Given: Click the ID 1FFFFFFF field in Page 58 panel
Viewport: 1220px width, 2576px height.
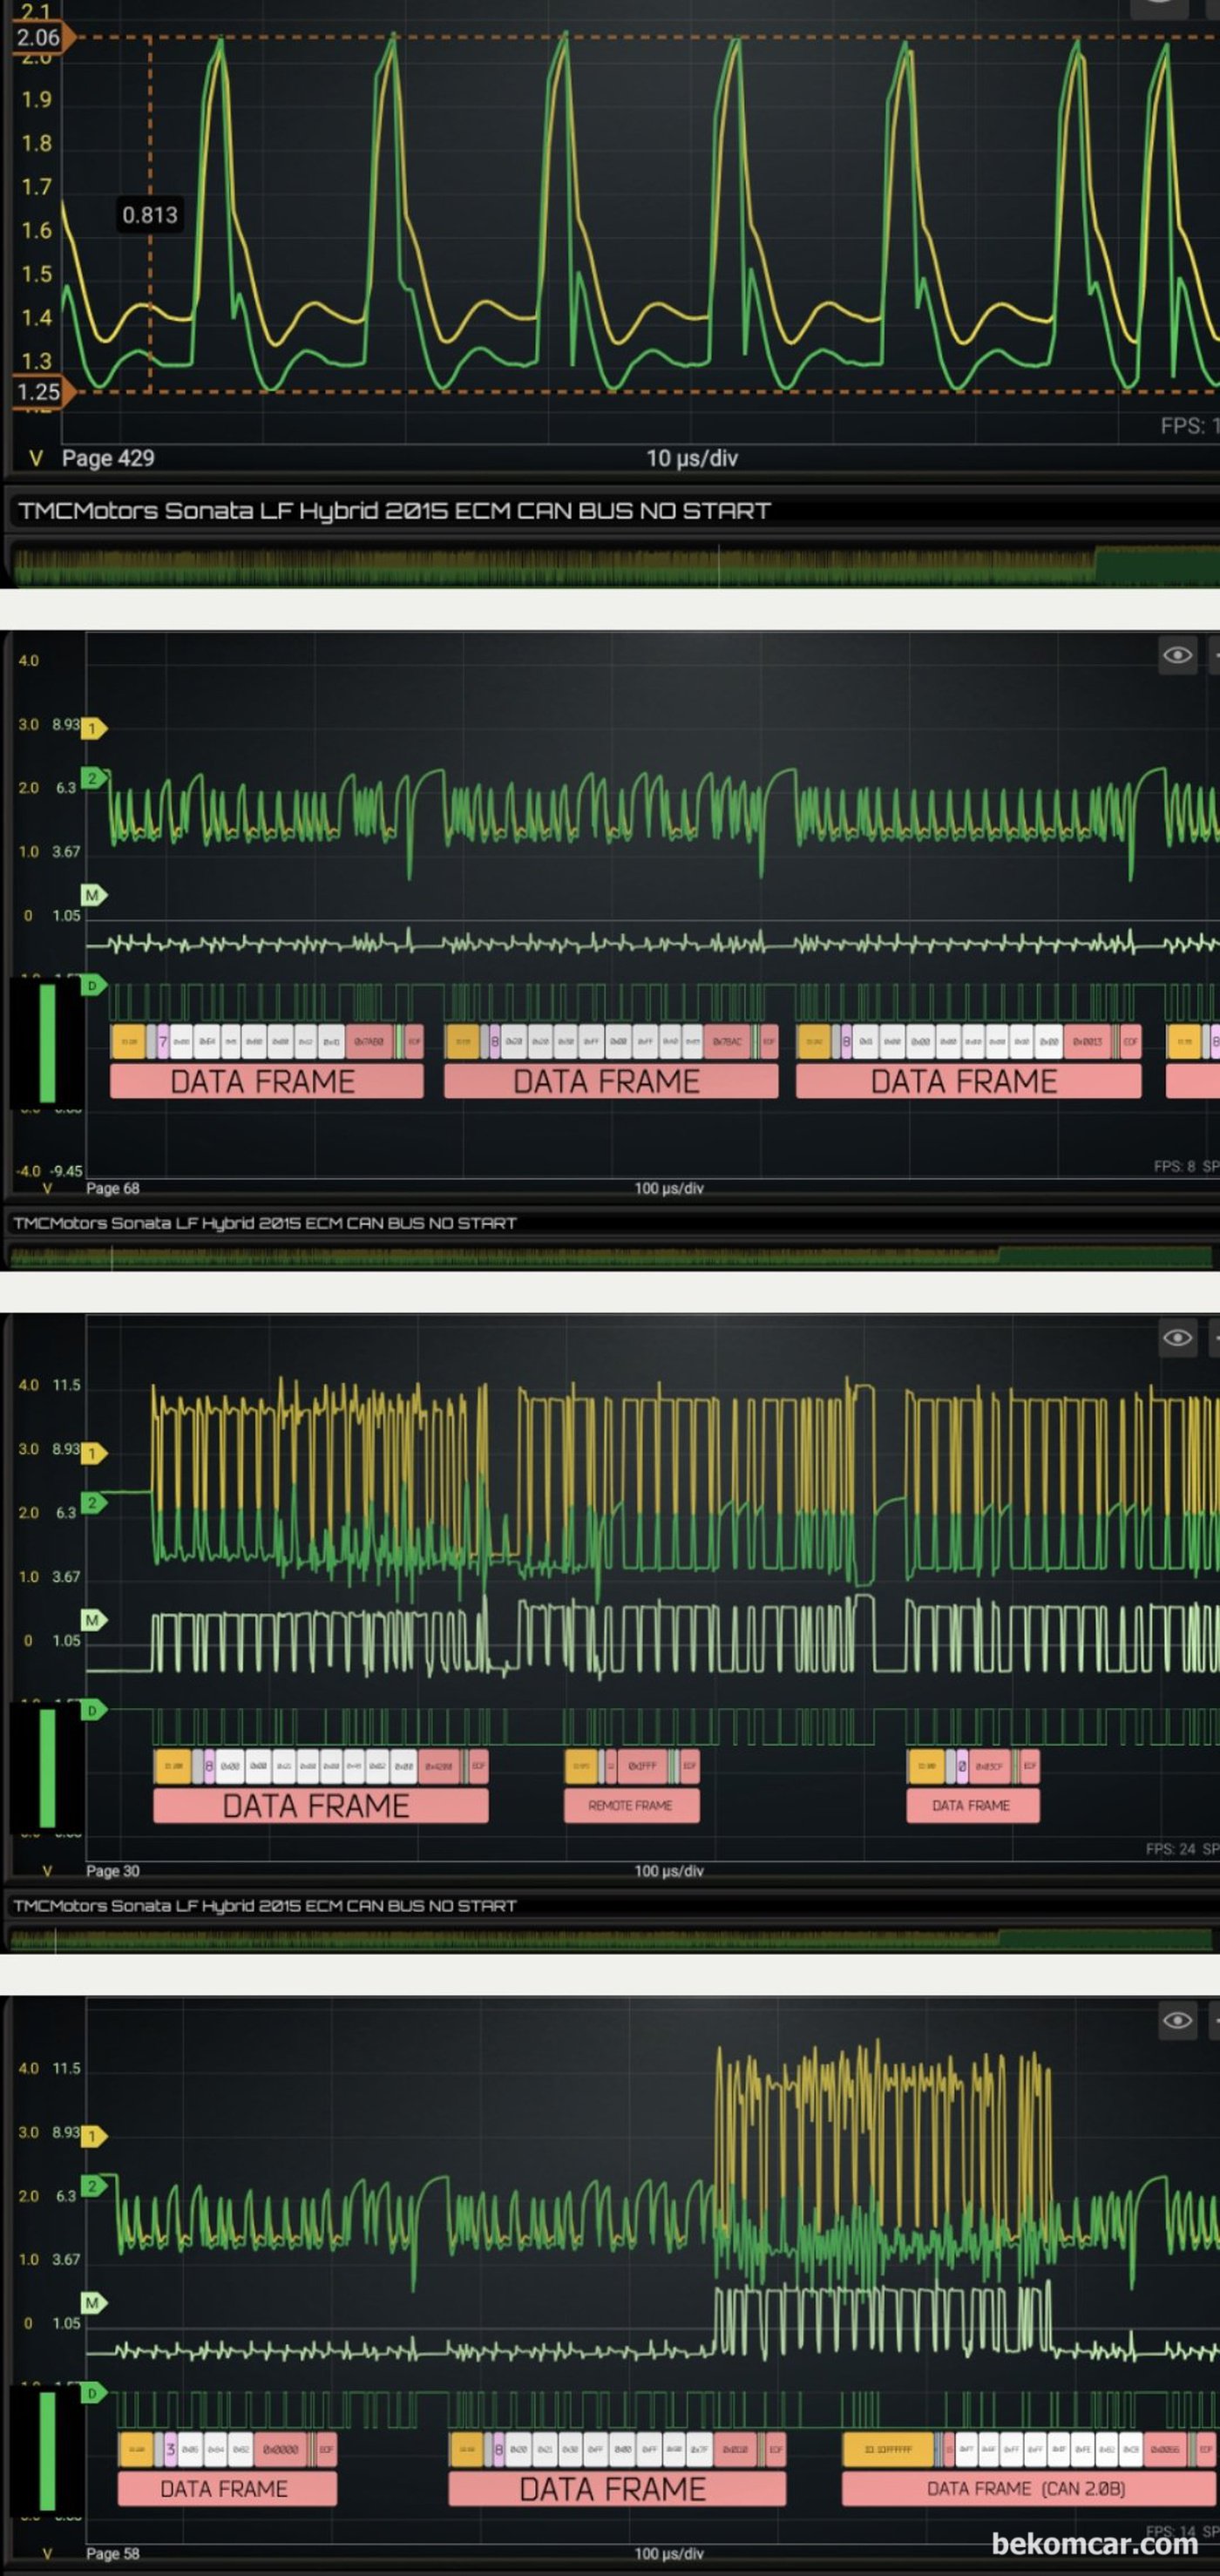Looking at the screenshot, I should point(888,2449).
